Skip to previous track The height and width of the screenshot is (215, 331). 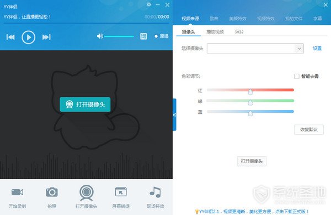tap(10, 37)
